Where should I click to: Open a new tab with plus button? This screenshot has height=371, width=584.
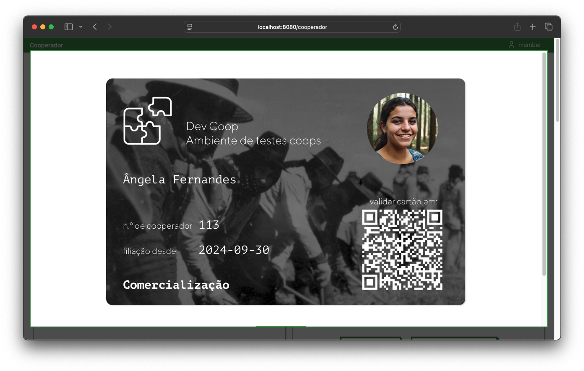click(533, 27)
